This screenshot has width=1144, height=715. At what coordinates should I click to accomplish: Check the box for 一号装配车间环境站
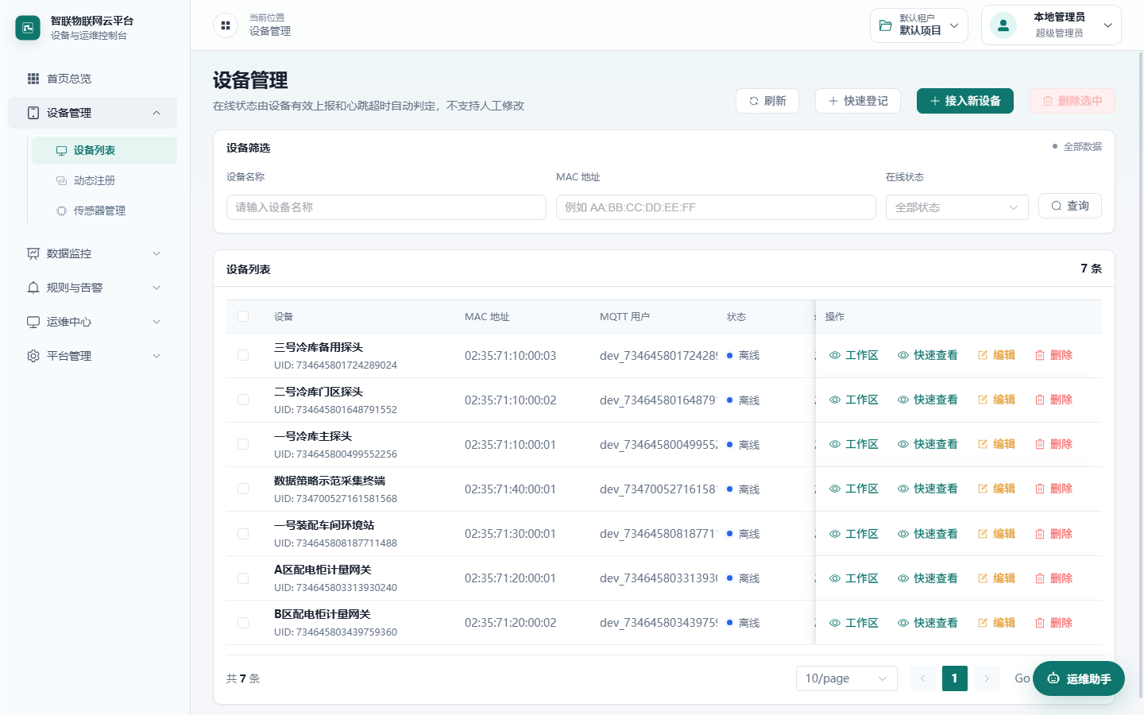(243, 534)
